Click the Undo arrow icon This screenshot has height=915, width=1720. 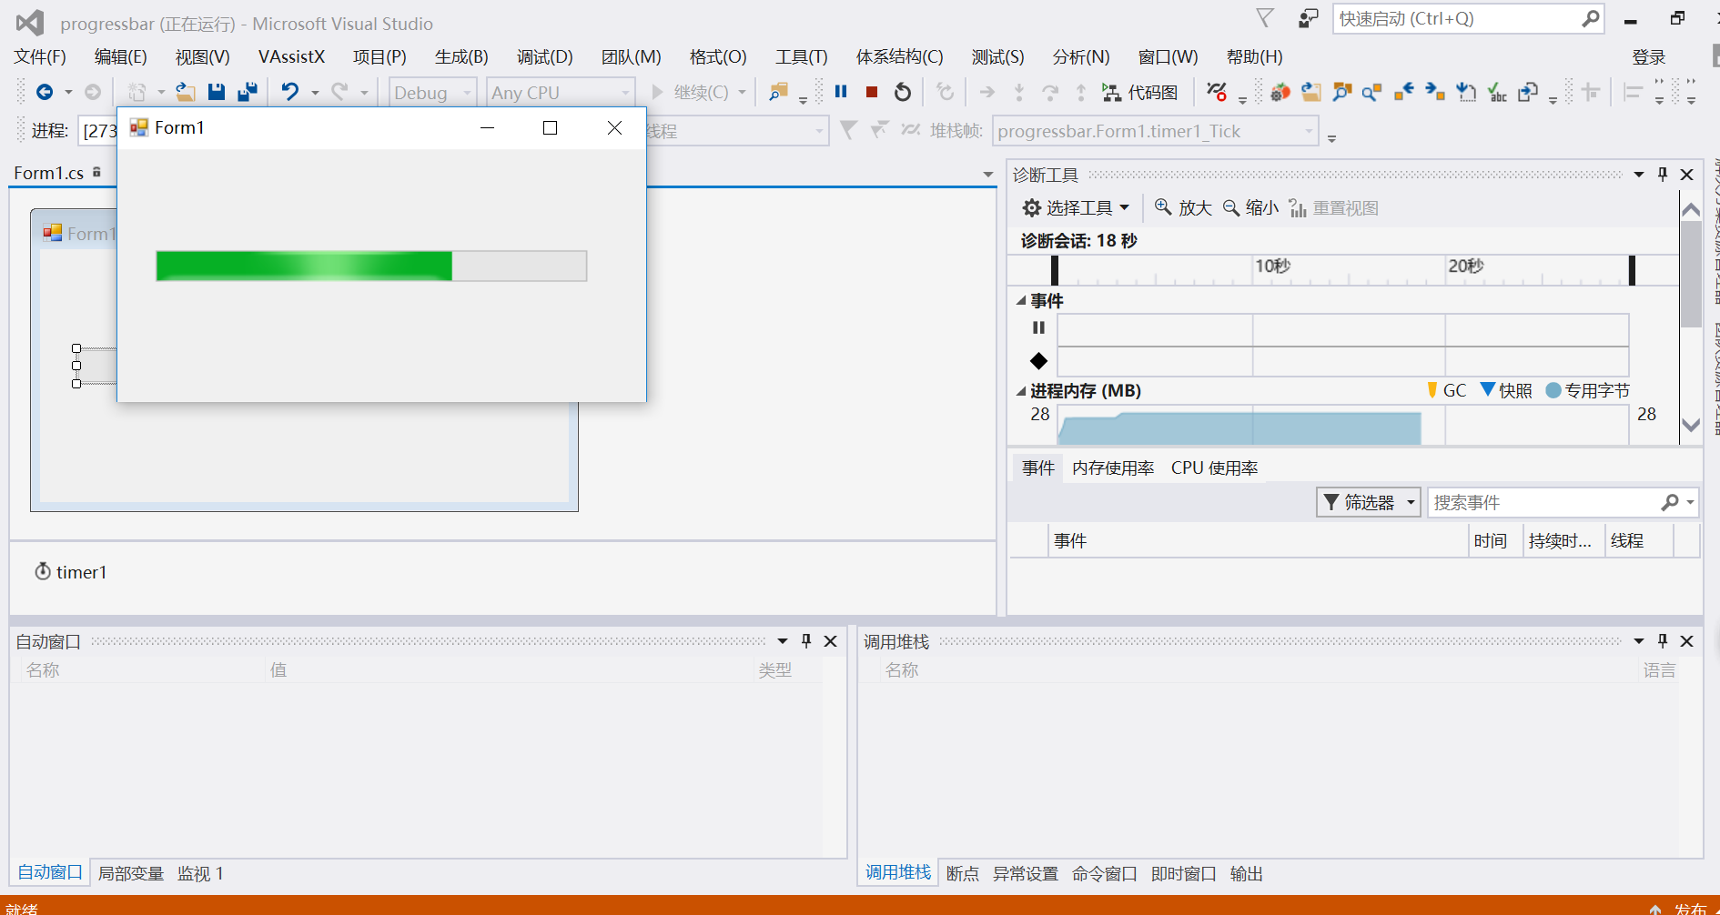coord(290,92)
